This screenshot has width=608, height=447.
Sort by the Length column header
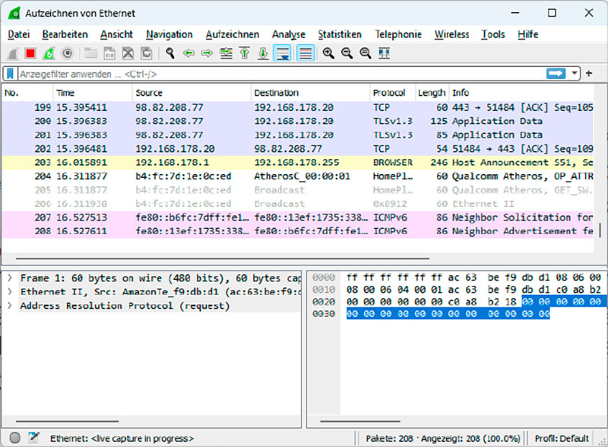(432, 93)
